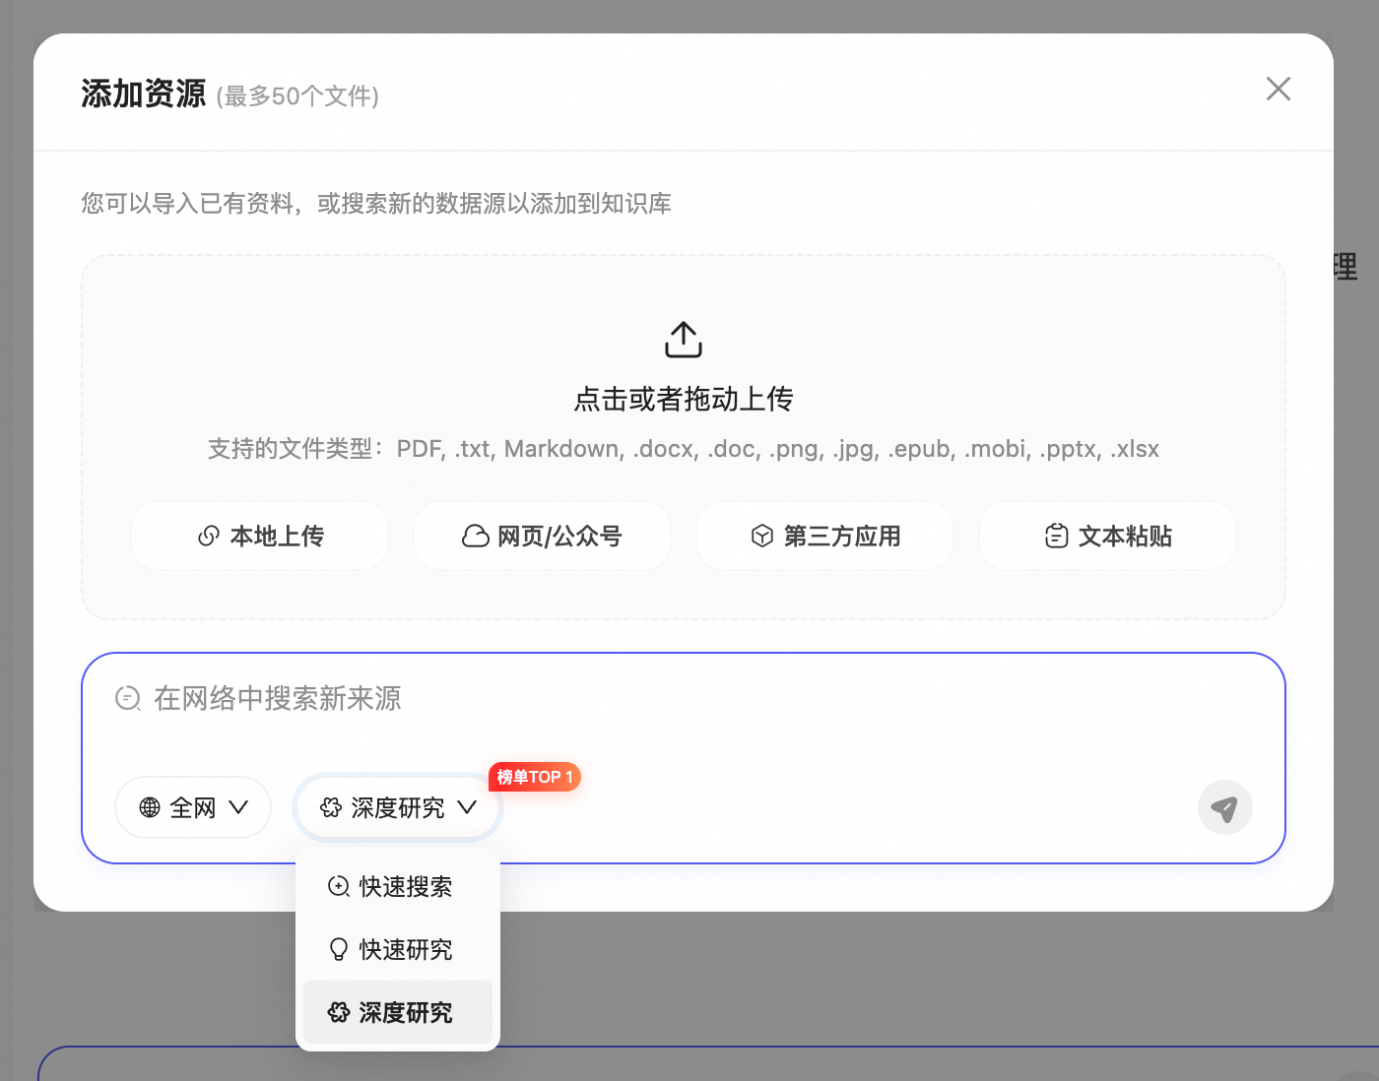
Task: Click the search bubble icon in input
Action: tap(128, 698)
